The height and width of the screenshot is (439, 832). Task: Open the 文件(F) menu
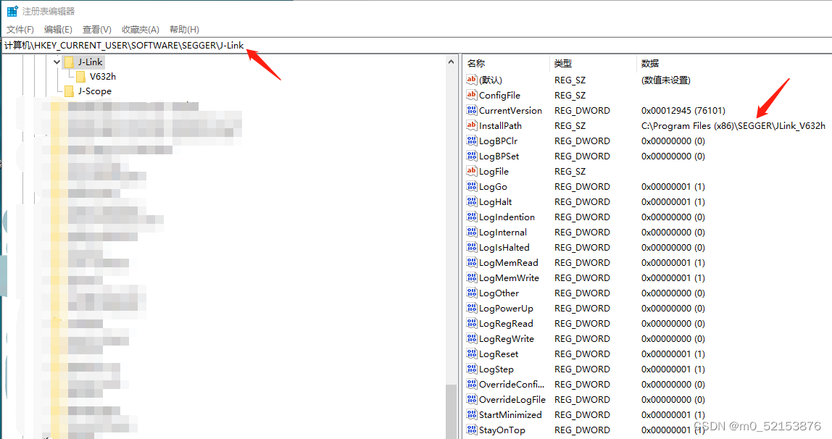(x=20, y=30)
